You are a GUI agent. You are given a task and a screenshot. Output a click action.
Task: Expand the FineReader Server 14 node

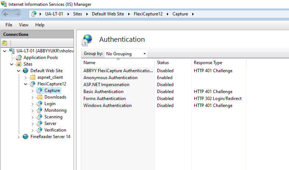pos(19,137)
